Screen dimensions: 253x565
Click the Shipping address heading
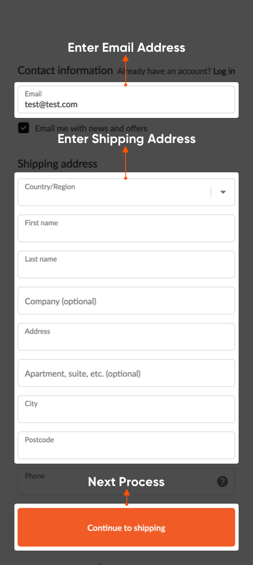point(58,164)
